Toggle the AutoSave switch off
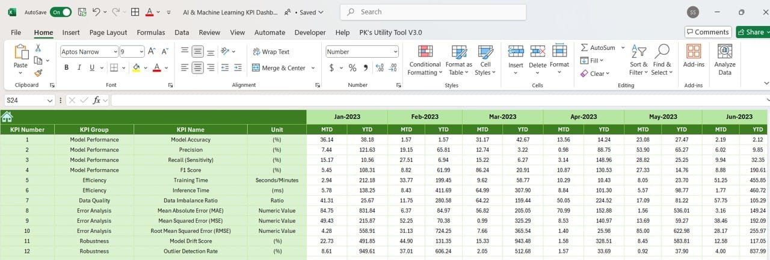This screenshot has width=770, height=260. point(60,12)
